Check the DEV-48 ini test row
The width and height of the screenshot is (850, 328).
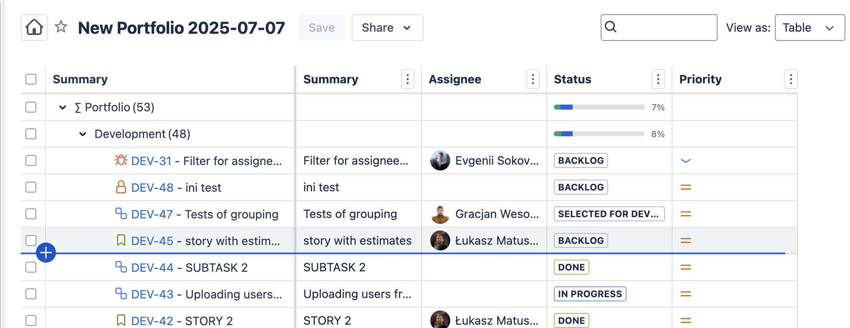click(31, 187)
